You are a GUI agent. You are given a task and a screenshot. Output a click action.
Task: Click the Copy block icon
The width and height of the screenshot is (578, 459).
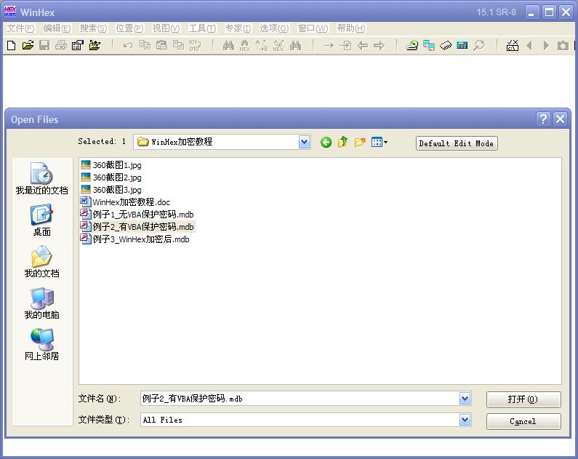145,45
